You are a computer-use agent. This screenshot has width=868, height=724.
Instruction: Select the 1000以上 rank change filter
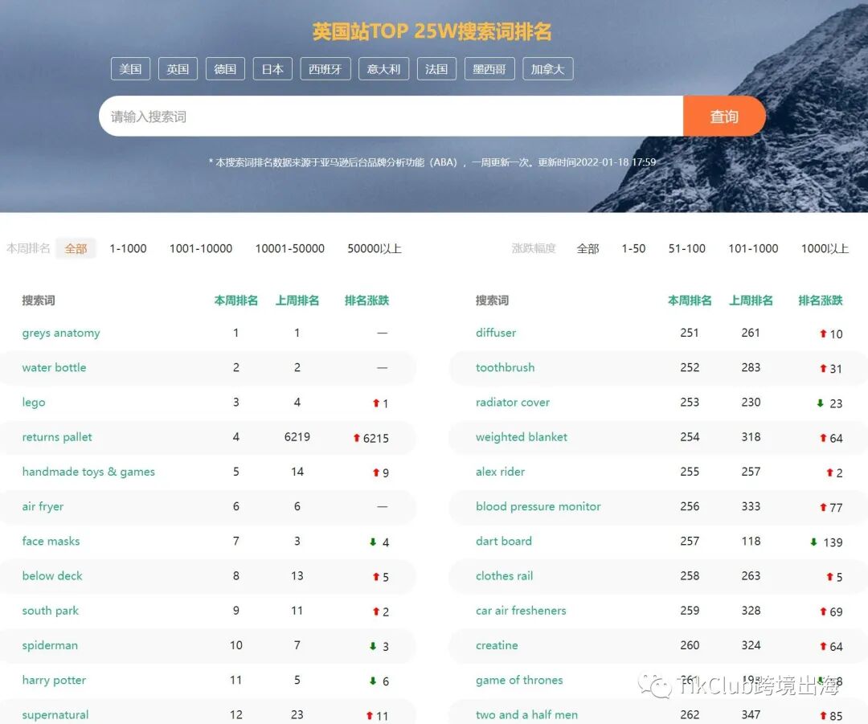[x=825, y=248]
